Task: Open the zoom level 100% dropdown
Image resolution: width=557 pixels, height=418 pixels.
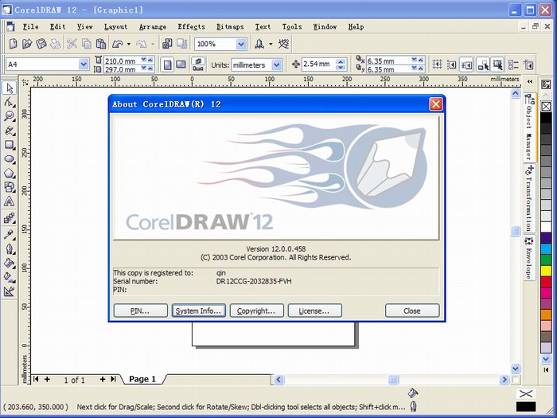Action: pos(241,44)
